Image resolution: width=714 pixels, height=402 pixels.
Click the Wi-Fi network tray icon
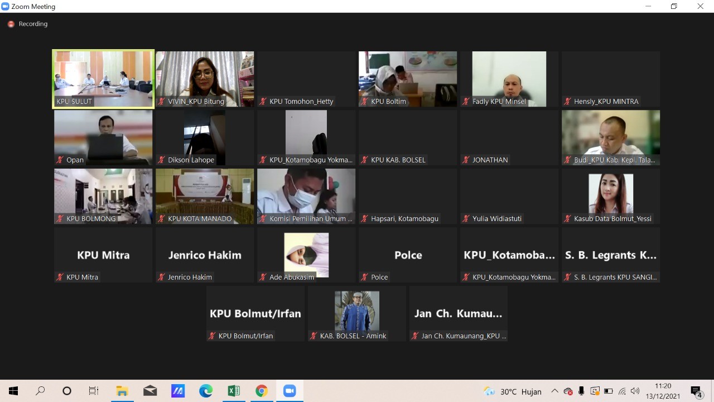point(622,391)
